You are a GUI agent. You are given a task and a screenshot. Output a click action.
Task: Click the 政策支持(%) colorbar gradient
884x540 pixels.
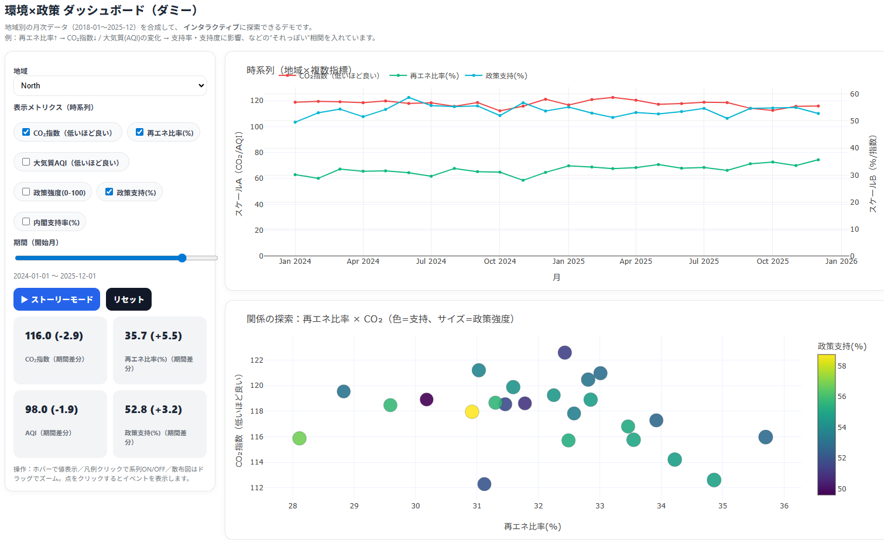(826, 425)
